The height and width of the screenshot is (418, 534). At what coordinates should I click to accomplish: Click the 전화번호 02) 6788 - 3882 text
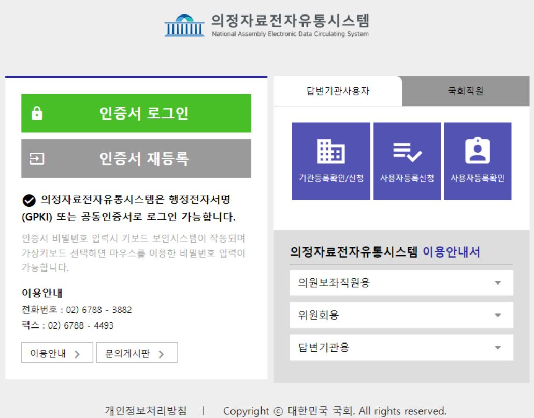(77, 310)
